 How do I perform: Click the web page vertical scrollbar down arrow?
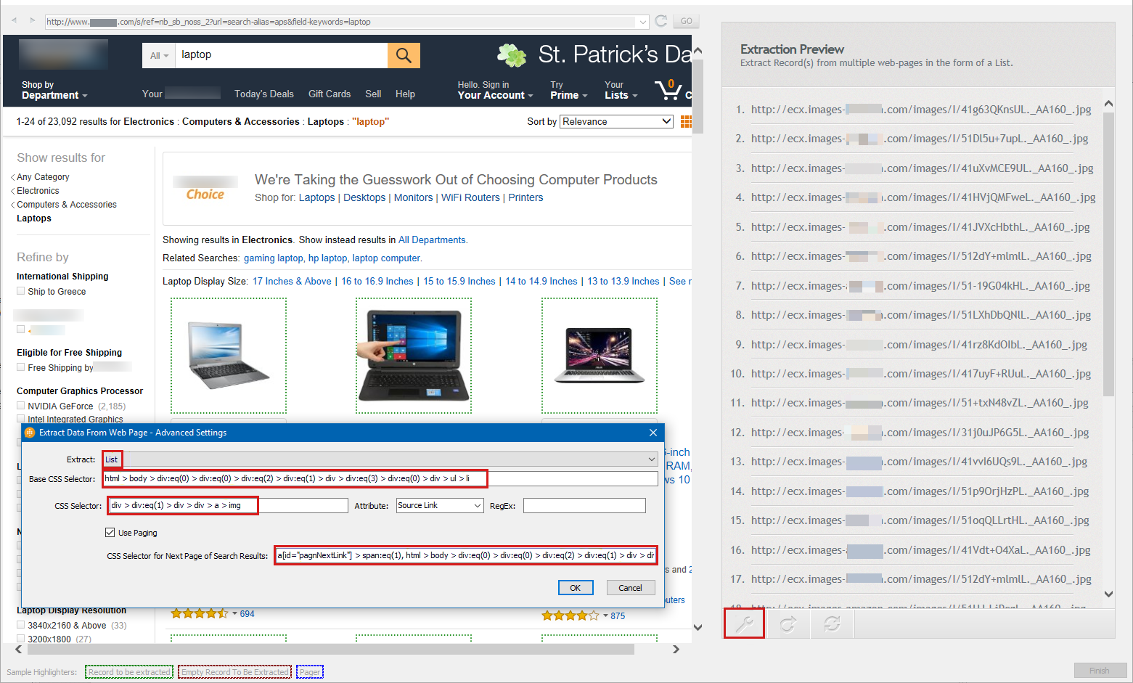point(698,628)
